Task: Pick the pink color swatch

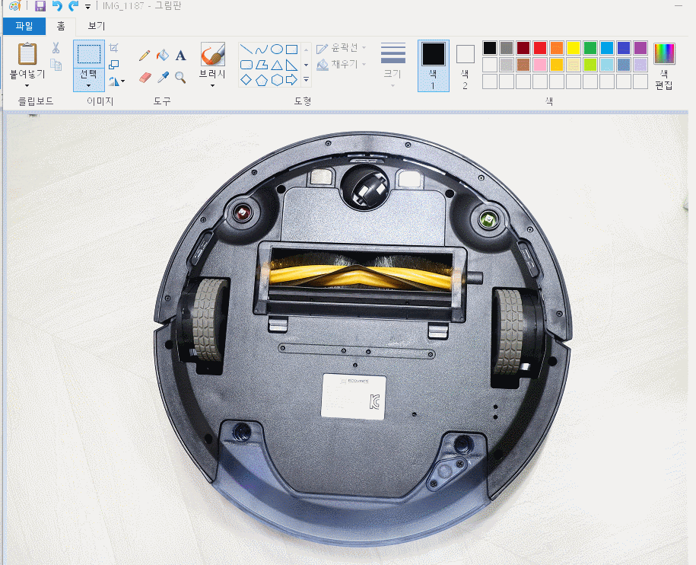Action: pyautogui.click(x=540, y=65)
